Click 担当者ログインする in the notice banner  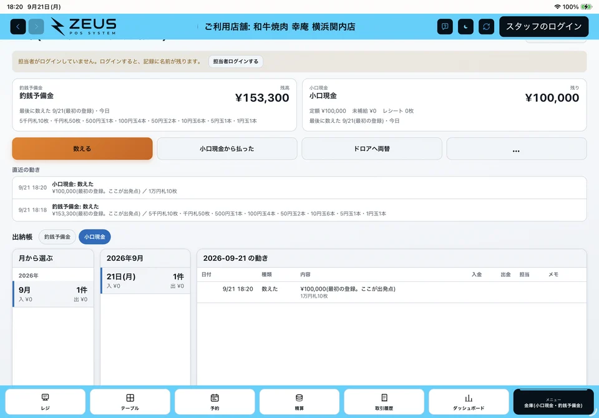pyautogui.click(x=236, y=62)
